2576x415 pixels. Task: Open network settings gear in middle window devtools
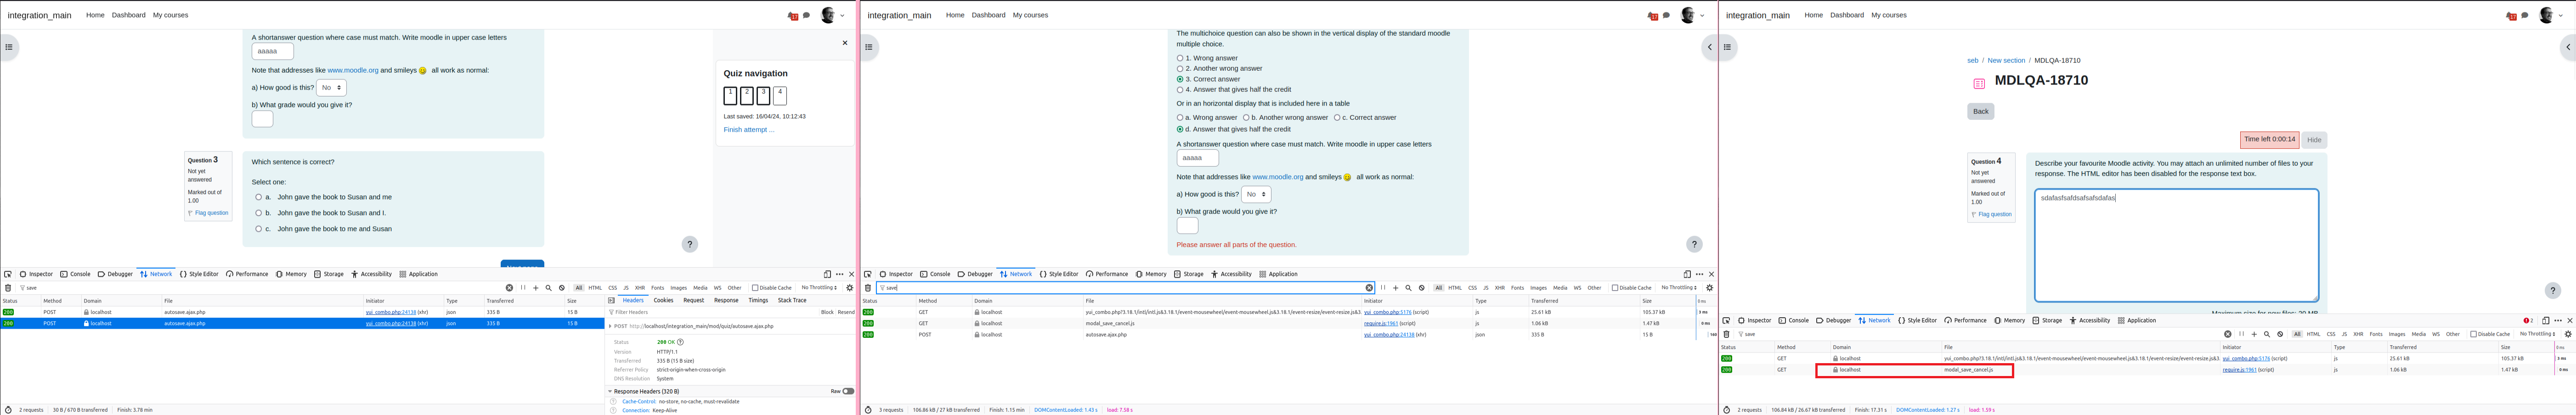coord(1710,288)
